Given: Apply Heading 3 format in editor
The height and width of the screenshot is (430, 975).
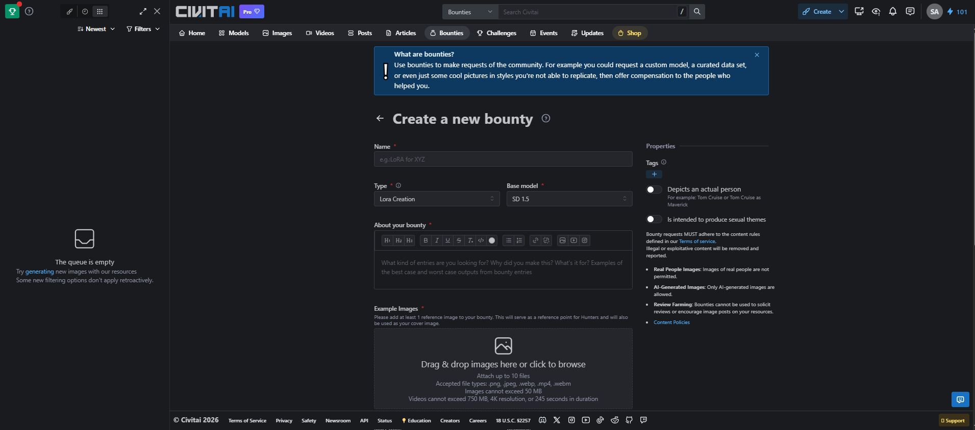Looking at the screenshot, I should [409, 240].
